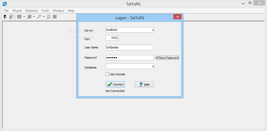Click the logon user-face toolbar icon
The image size is (267, 131).
5,17
